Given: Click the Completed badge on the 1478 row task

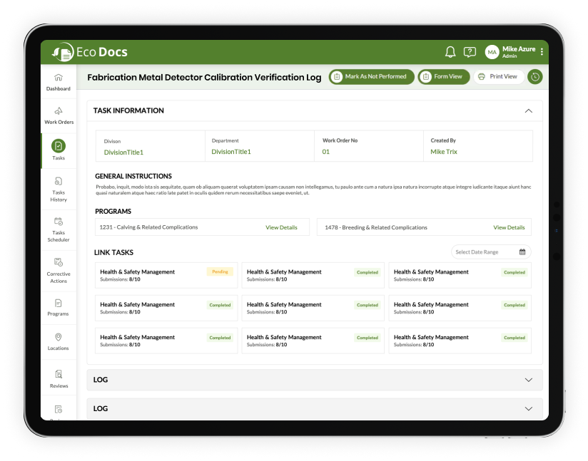Looking at the screenshot, I should click(514, 271).
